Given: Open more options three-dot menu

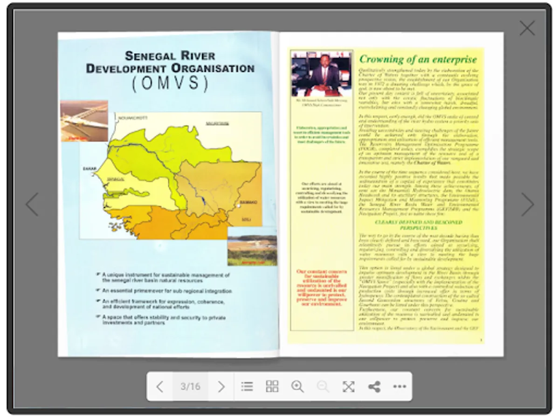Looking at the screenshot, I should click(x=400, y=386).
